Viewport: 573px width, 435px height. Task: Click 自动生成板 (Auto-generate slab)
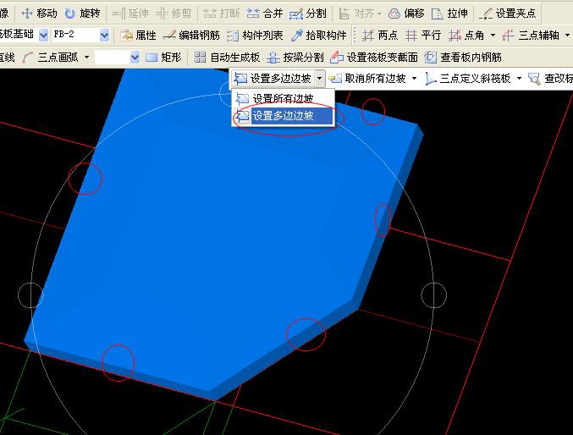(227, 58)
